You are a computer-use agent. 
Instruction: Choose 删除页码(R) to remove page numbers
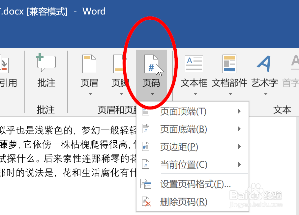click(x=193, y=202)
